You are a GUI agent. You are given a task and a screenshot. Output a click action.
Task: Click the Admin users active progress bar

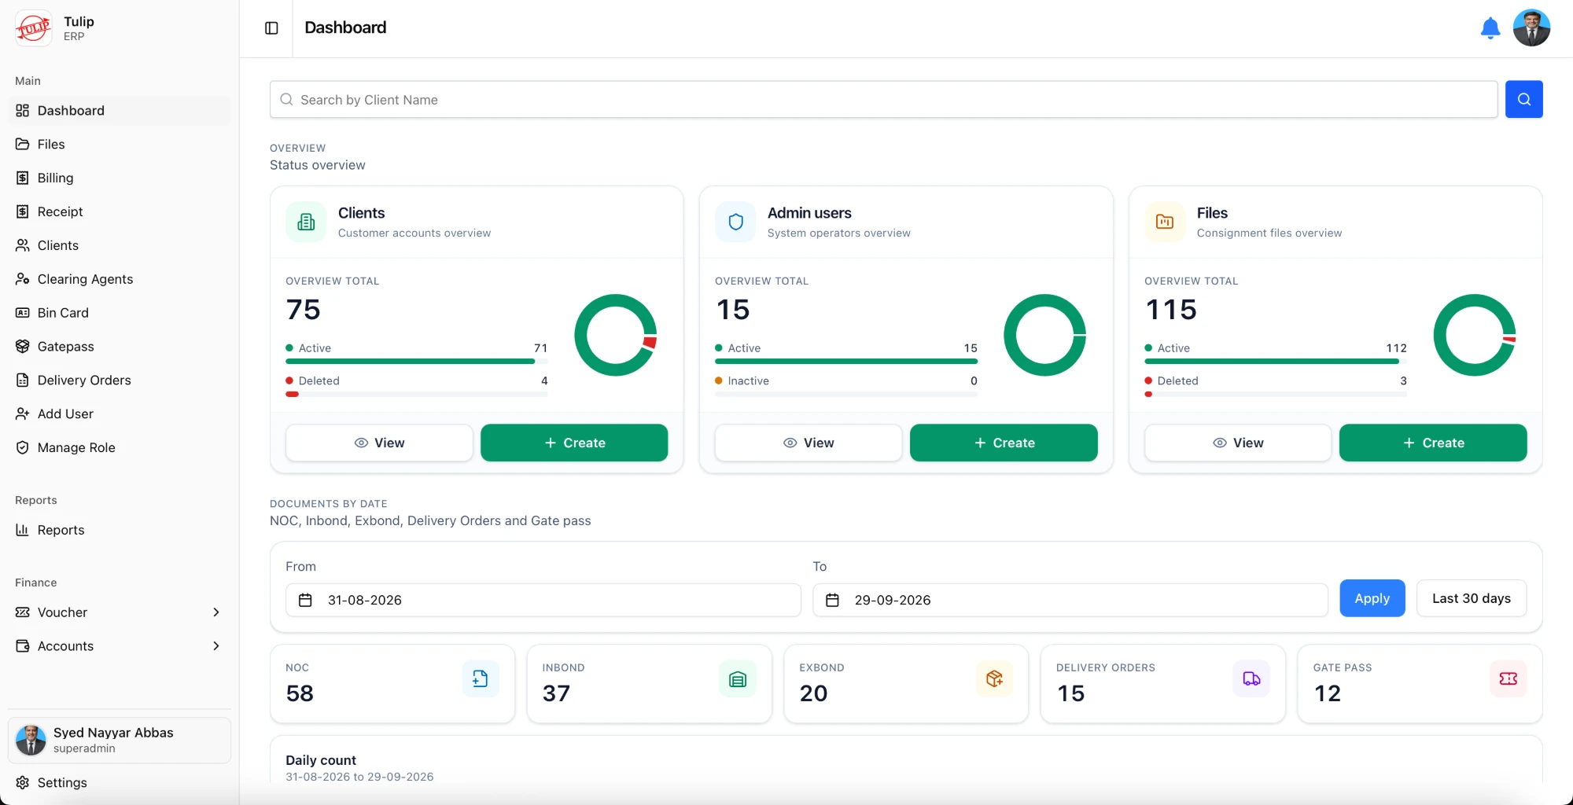846,362
